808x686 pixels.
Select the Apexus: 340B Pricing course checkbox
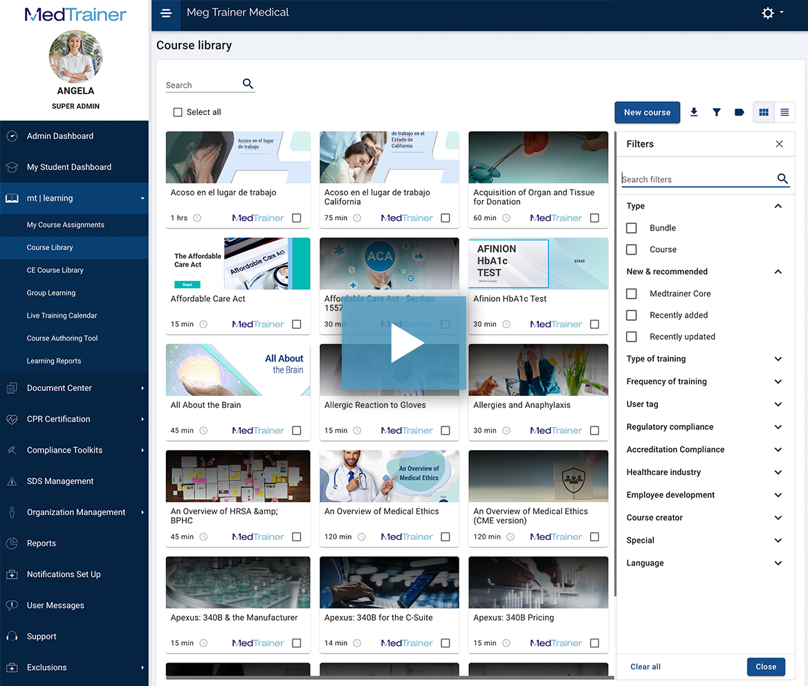tap(594, 642)
